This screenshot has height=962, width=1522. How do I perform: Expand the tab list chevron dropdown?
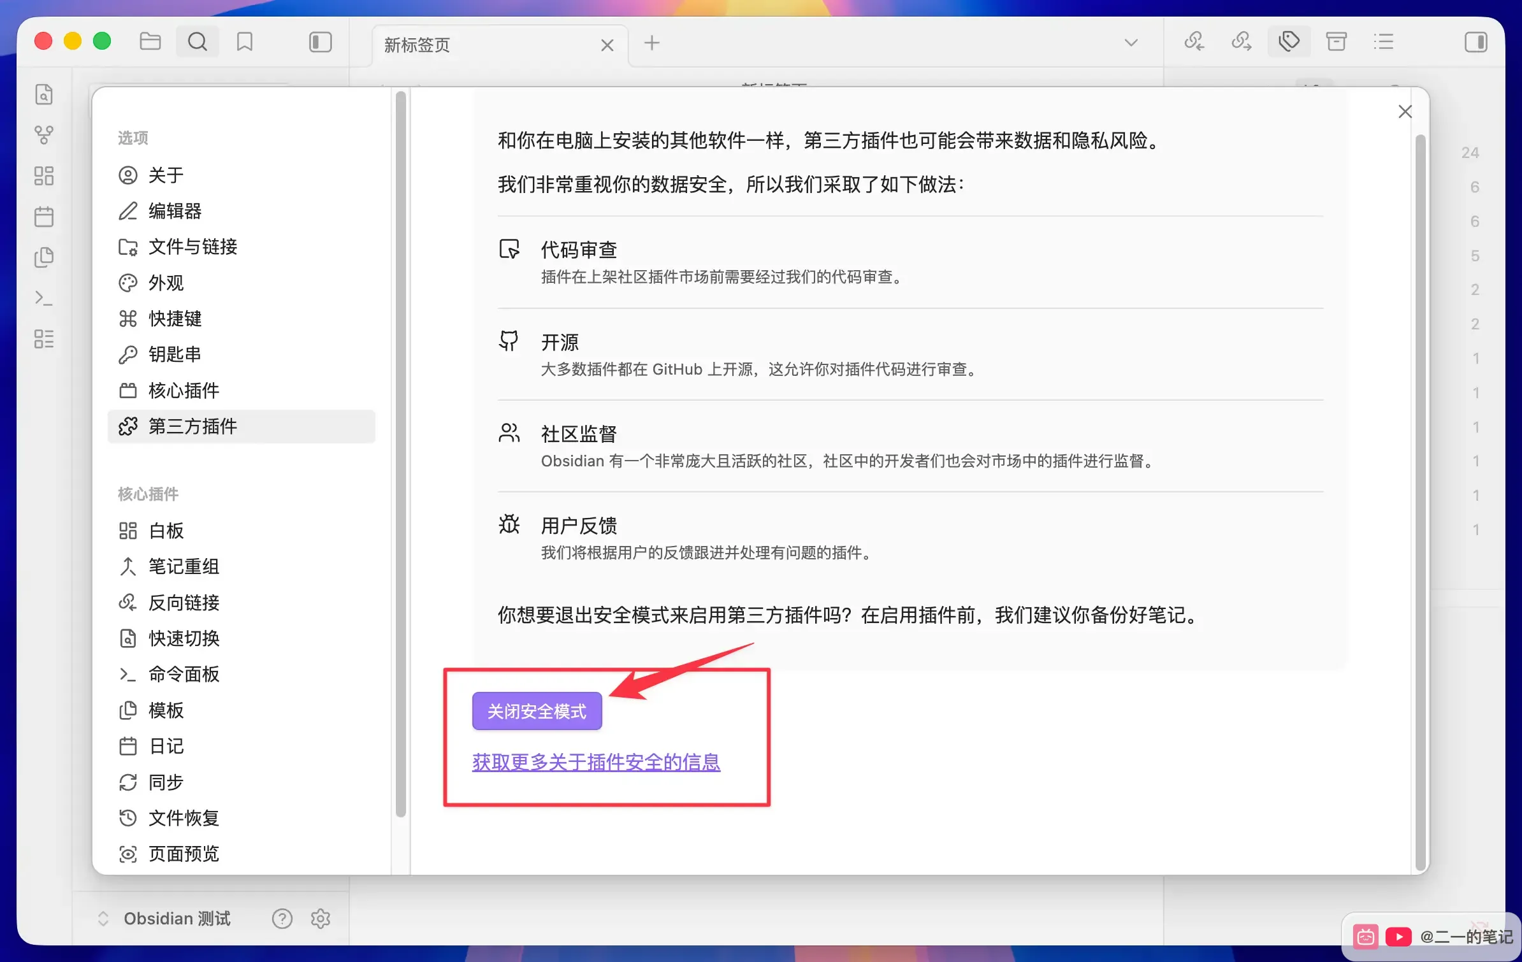(1131, 43)
